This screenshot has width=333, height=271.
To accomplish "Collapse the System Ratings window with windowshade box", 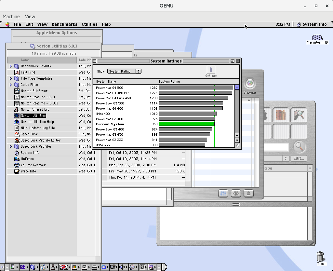I will click(238, 61).
